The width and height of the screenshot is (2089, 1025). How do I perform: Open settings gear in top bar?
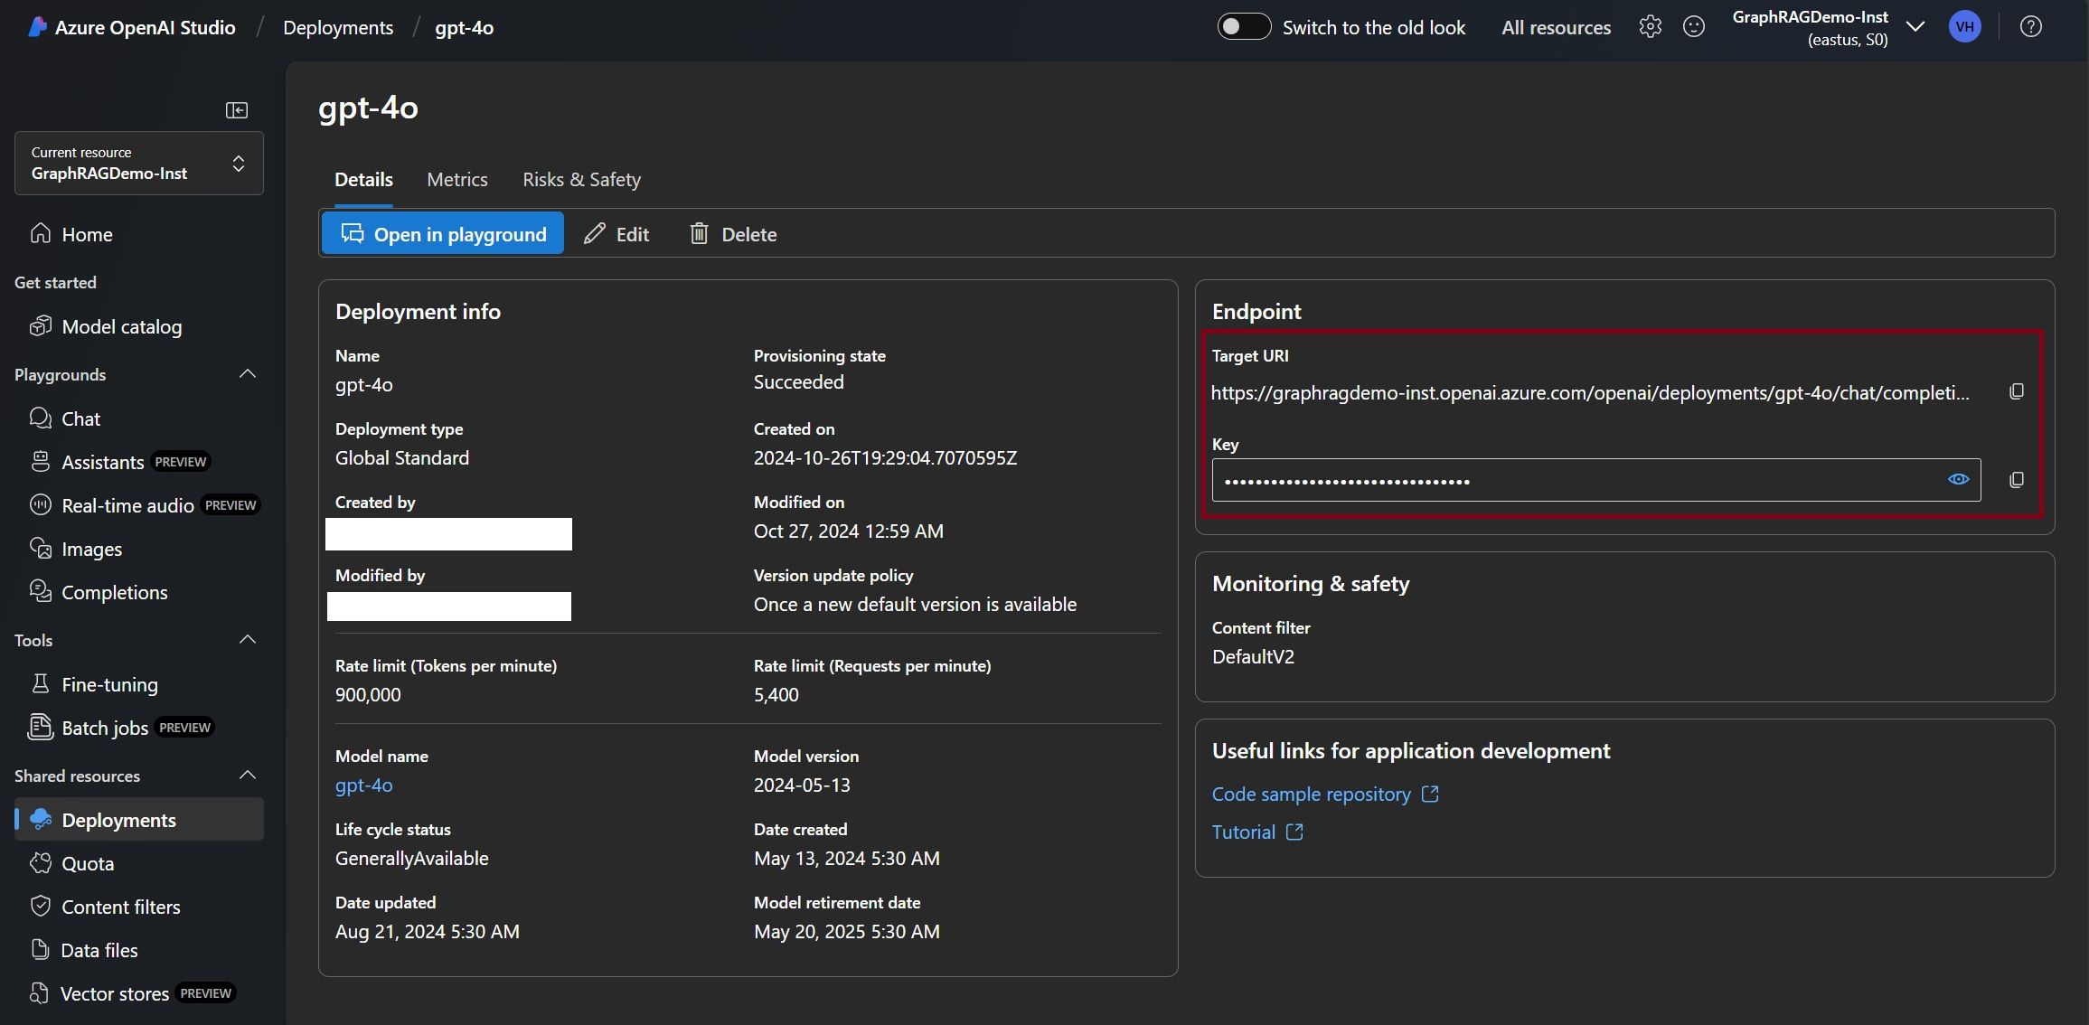click(1650, 27)
